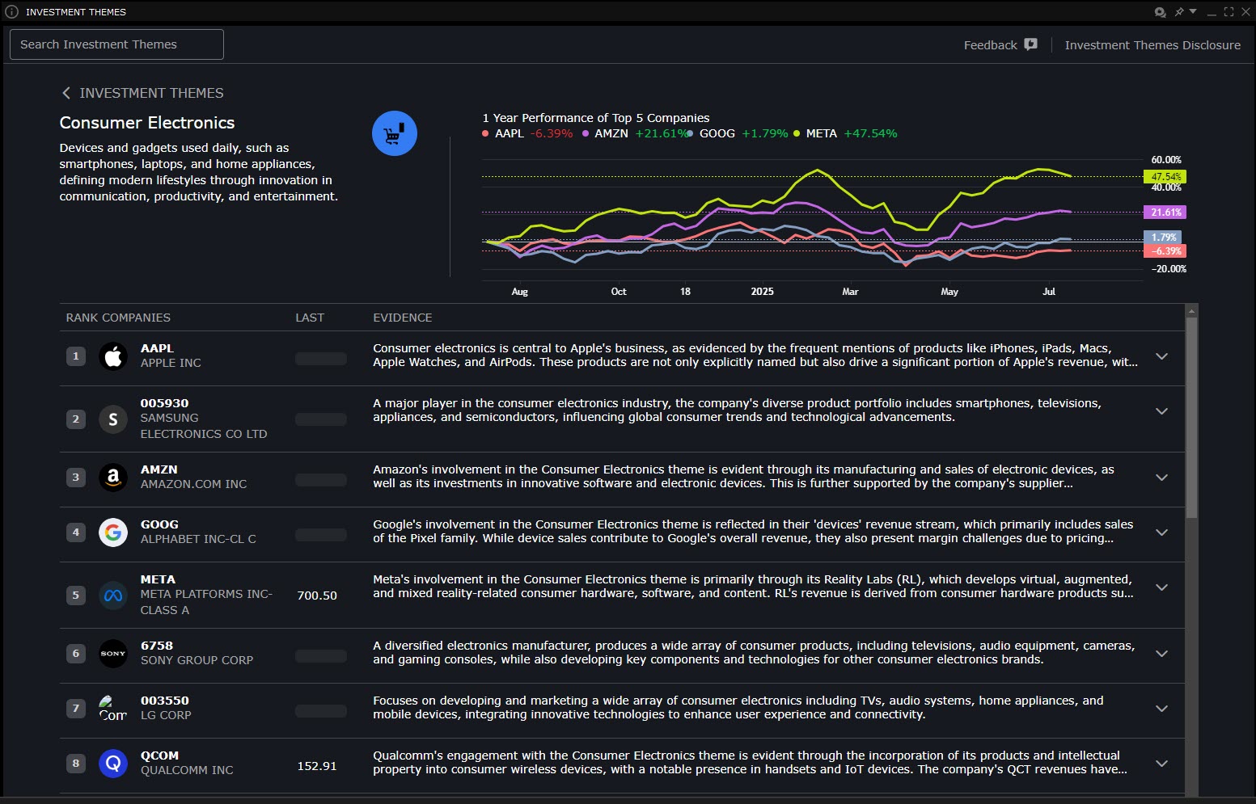Image resolution: width=1256 pixels, height=804 pixels.
Task: Click the Amazon logo icon in row 3
Action: pyautogui.click(x=113, y=477)
